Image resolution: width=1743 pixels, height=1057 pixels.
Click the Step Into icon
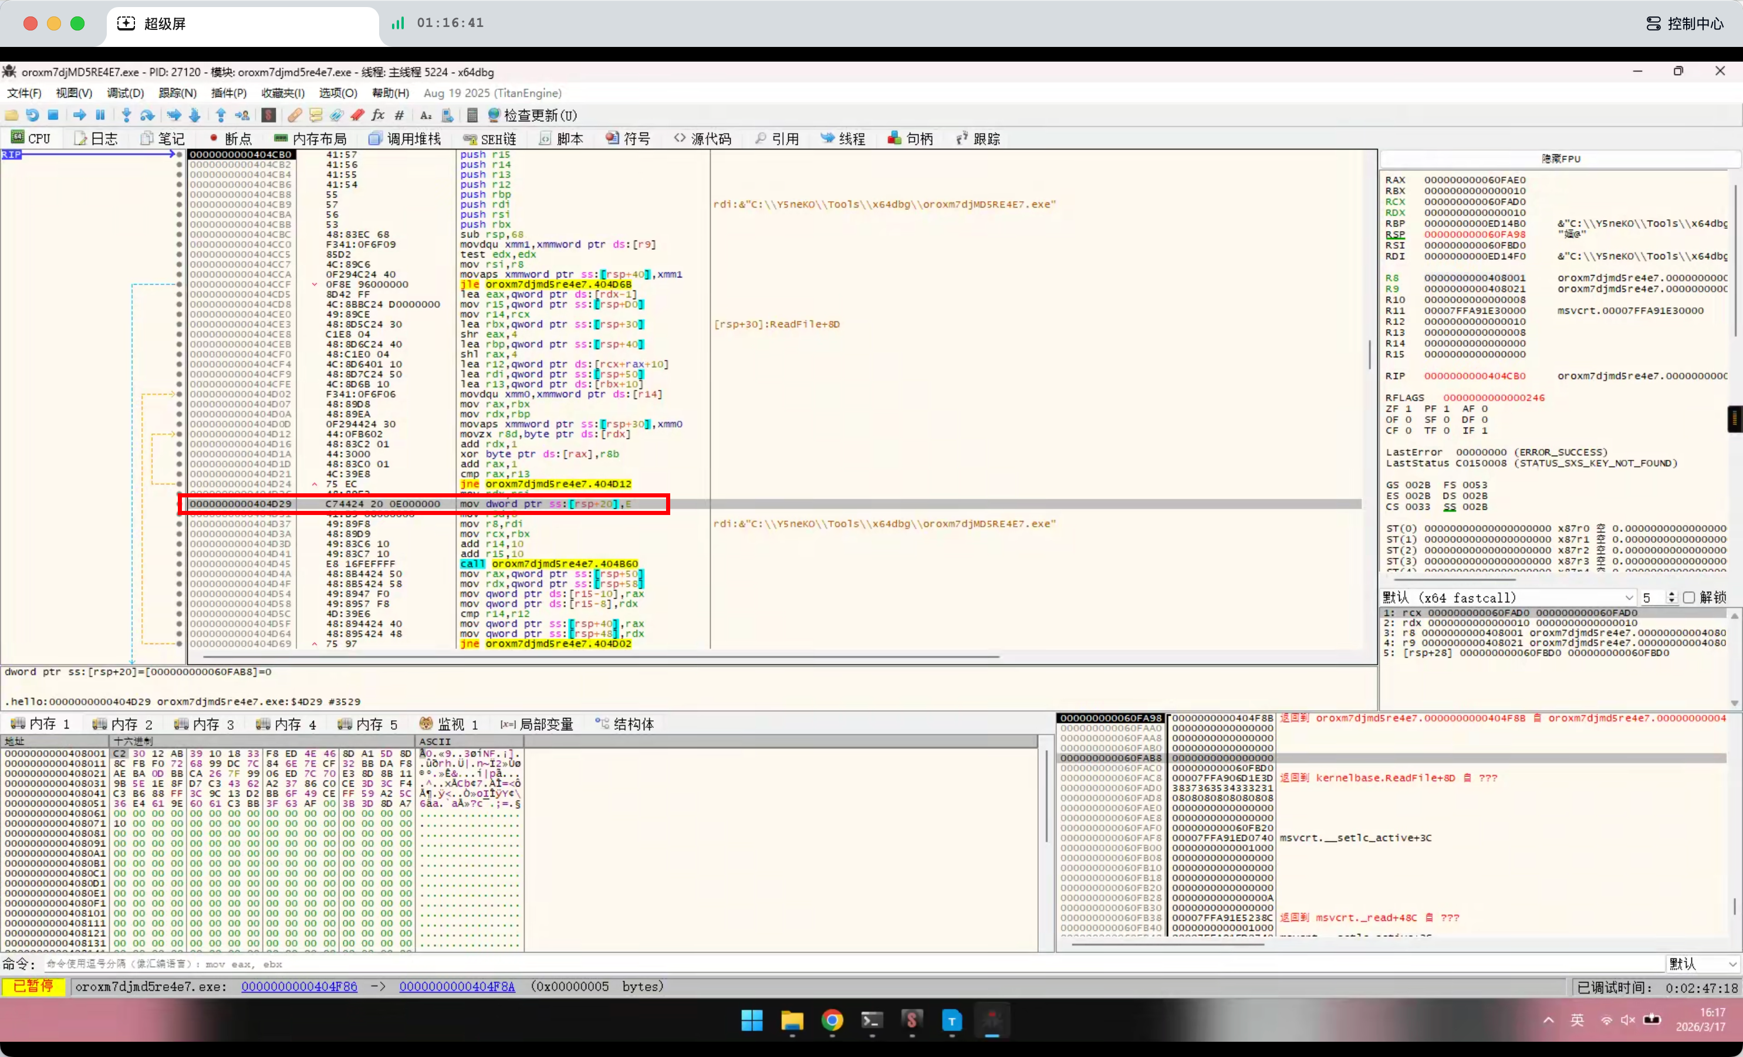127,115
